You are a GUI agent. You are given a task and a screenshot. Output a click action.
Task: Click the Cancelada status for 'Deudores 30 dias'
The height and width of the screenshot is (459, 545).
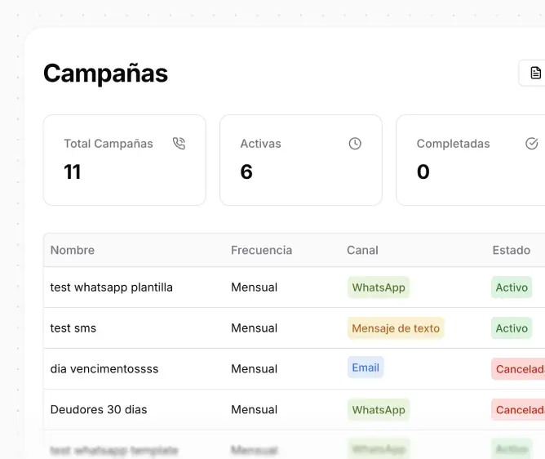(x=519, y=410)
